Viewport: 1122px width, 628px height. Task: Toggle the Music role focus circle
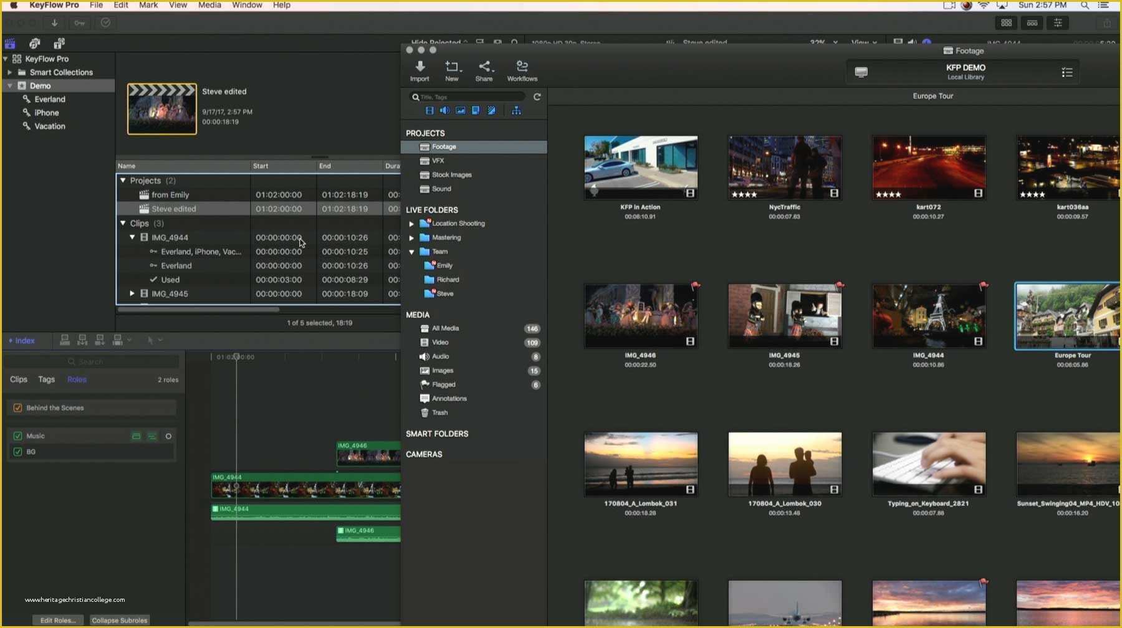pyautogui.click(x=168, y=437)
